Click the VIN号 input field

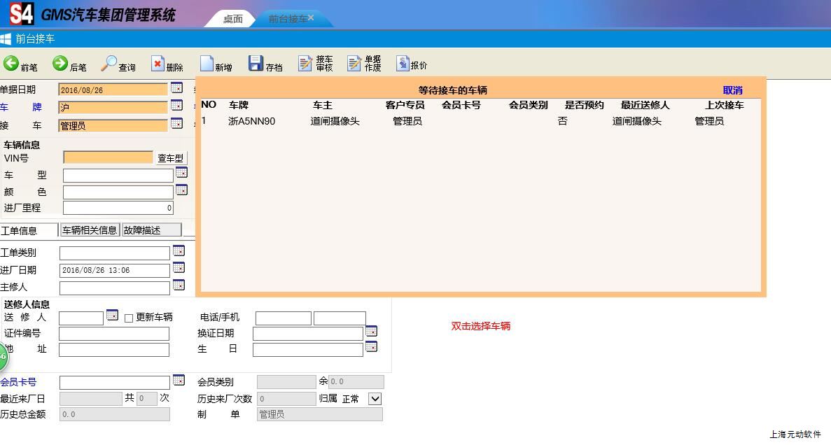tap(108, 158)
